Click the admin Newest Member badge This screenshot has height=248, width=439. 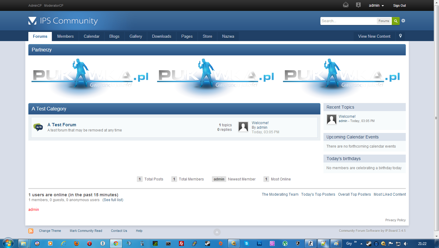click(219, 179)
